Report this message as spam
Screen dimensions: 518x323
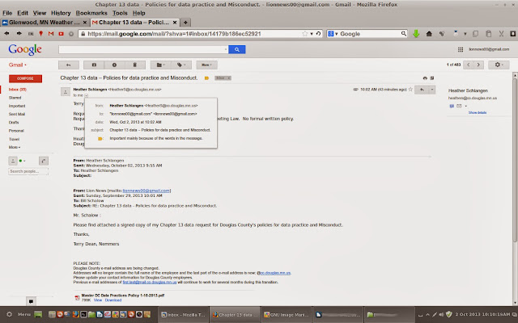(114, 65)
